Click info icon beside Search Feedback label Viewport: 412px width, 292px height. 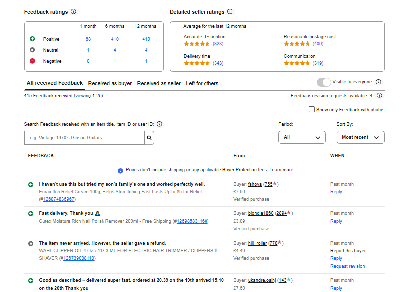[x=159, y=124]
